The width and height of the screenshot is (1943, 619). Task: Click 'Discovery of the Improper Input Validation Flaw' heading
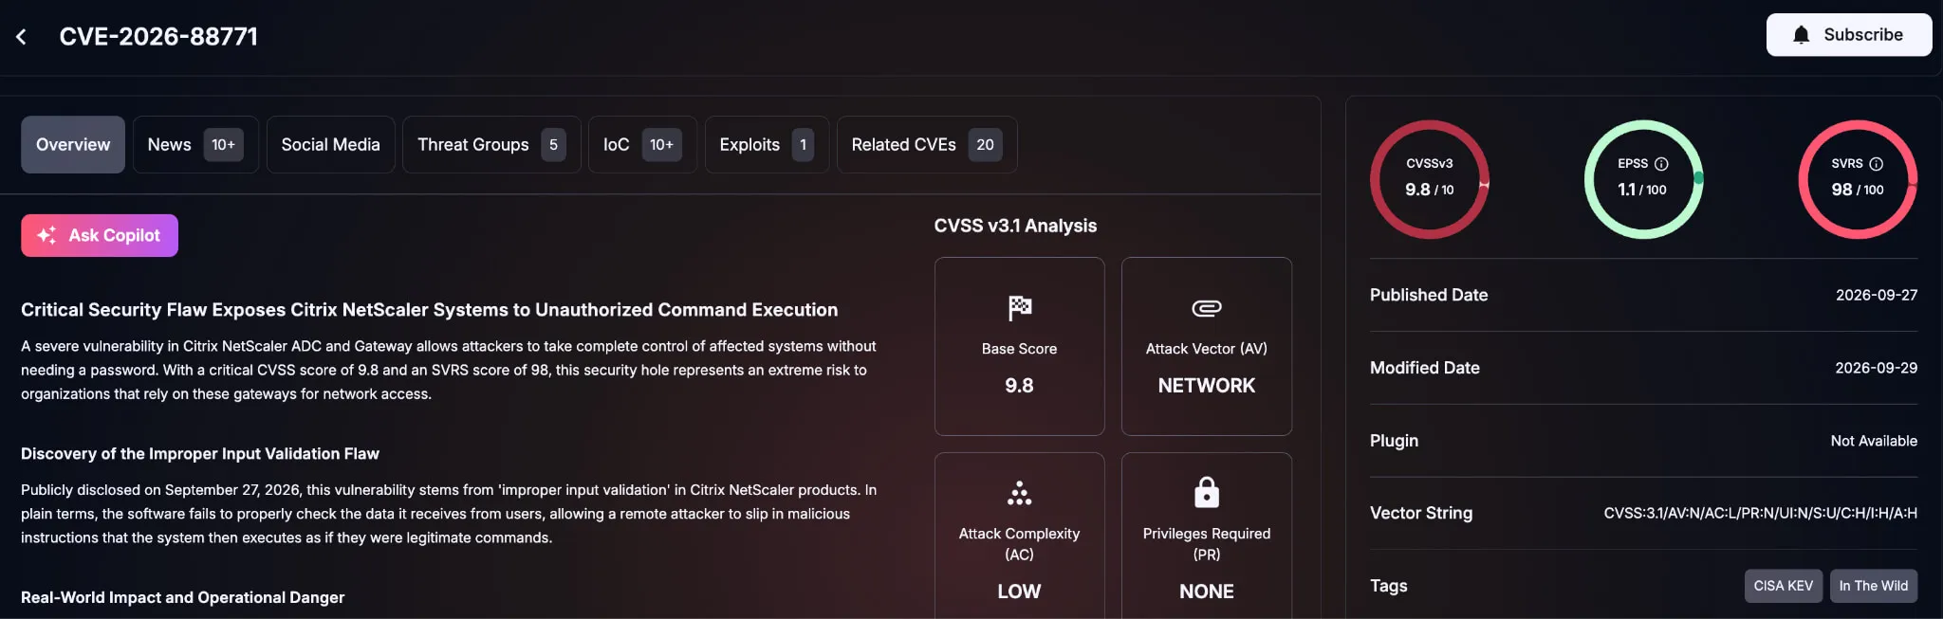click(x=200, y=454)
